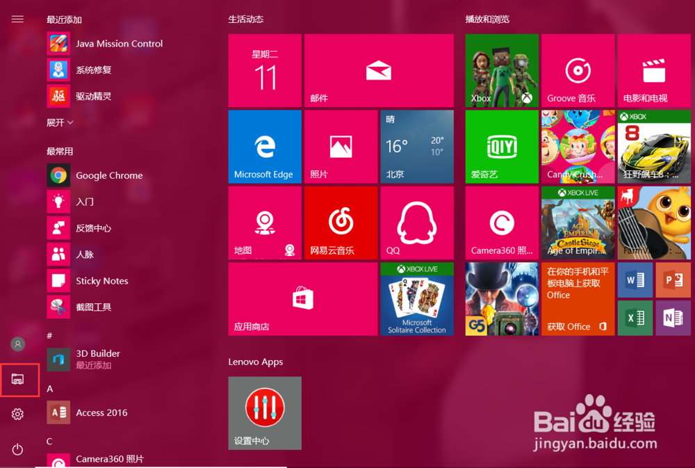Open File Explorer sidebar icon

[x=18, y=379]
